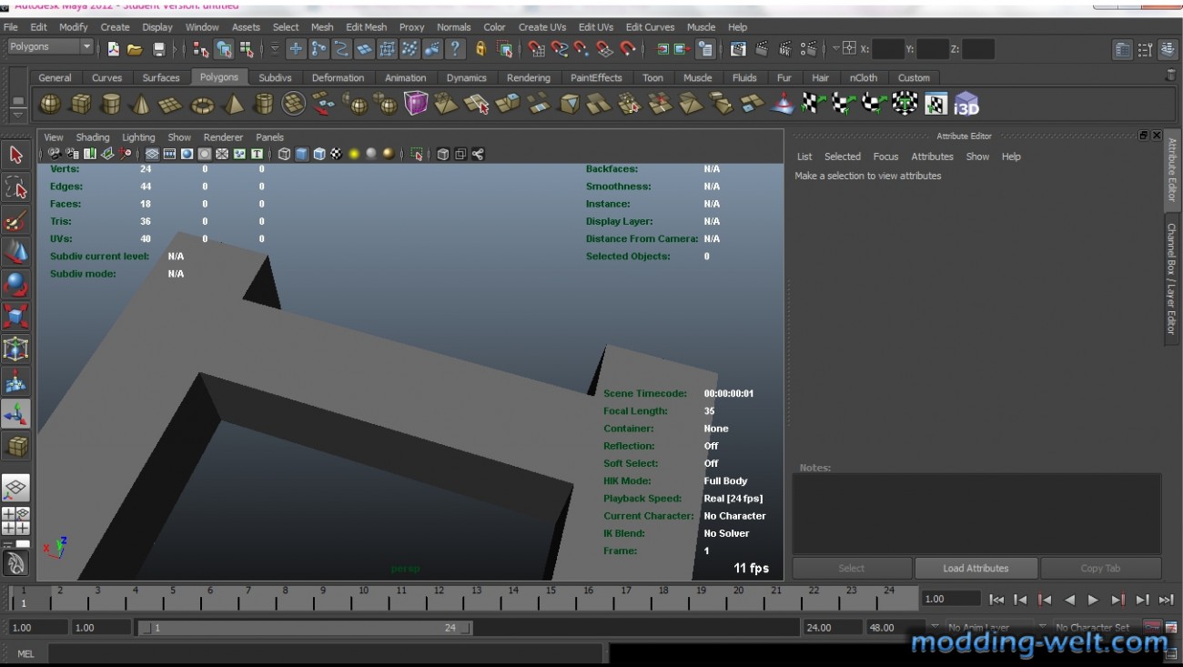Open the selection mask options dropdown arrow
Image resolution: width=1183 pixels, height=667 pixels.
275,49
